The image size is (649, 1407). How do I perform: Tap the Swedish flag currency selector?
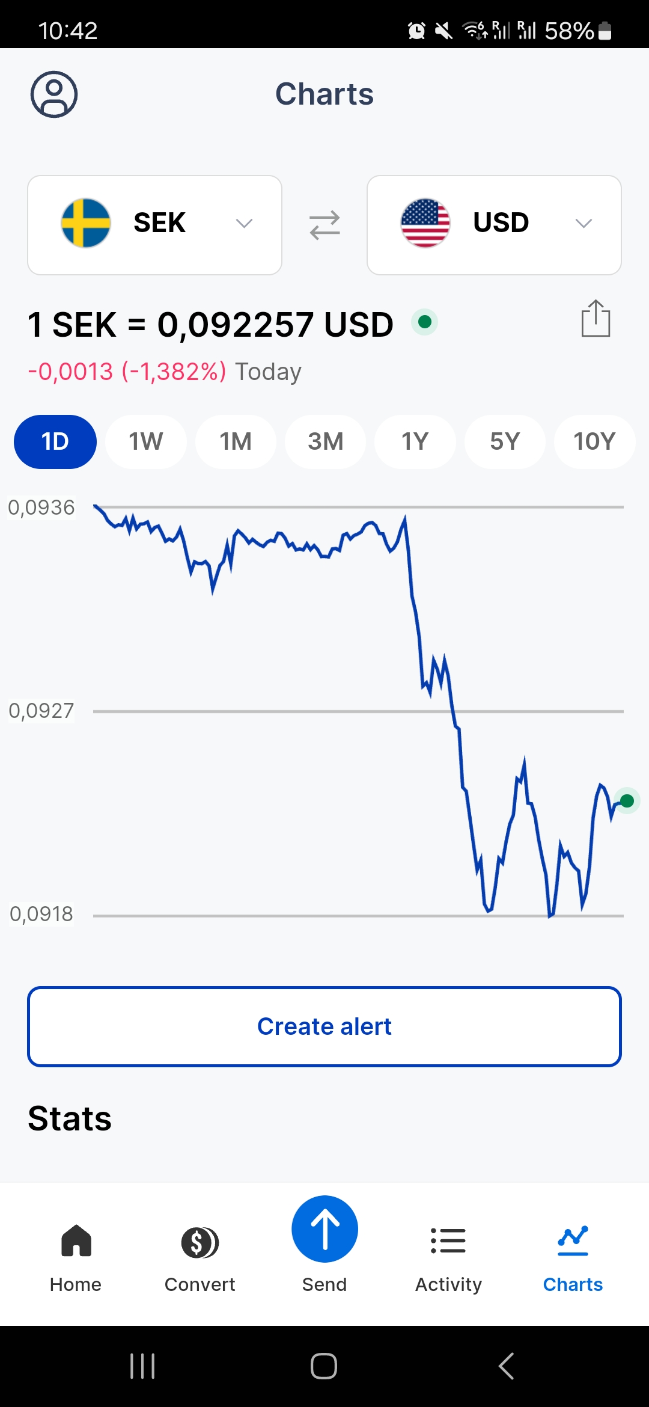87,223
